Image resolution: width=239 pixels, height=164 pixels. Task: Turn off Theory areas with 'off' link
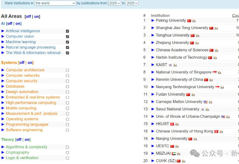pos(19,140)
